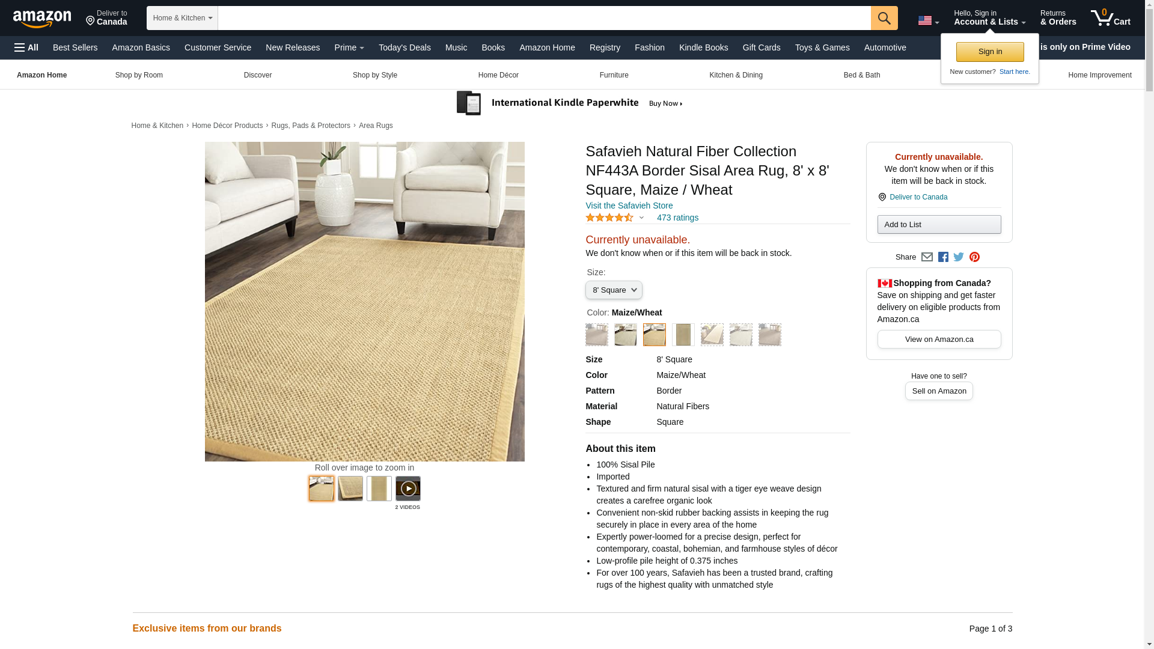The height and width of the screenshot is (649, 1154).
Task: Select the Furniture subnav item
Action: tap(614, 75)
